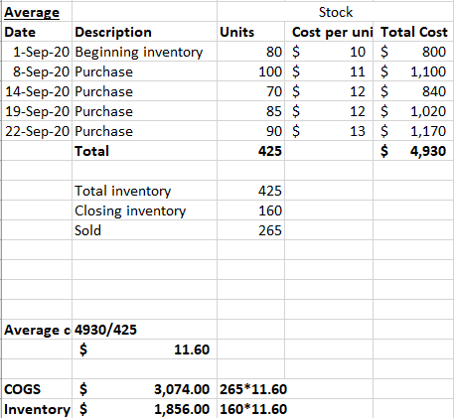
Task: Click the Purchase cell in the 22-Sep-20 row
Action: click(145, 131)
